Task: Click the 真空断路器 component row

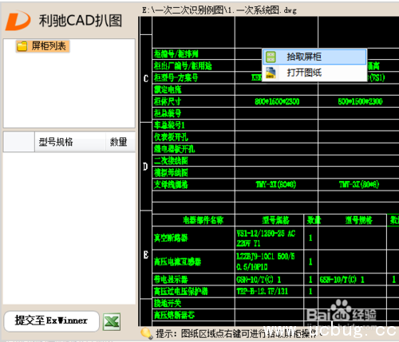Action: point(171,238)
